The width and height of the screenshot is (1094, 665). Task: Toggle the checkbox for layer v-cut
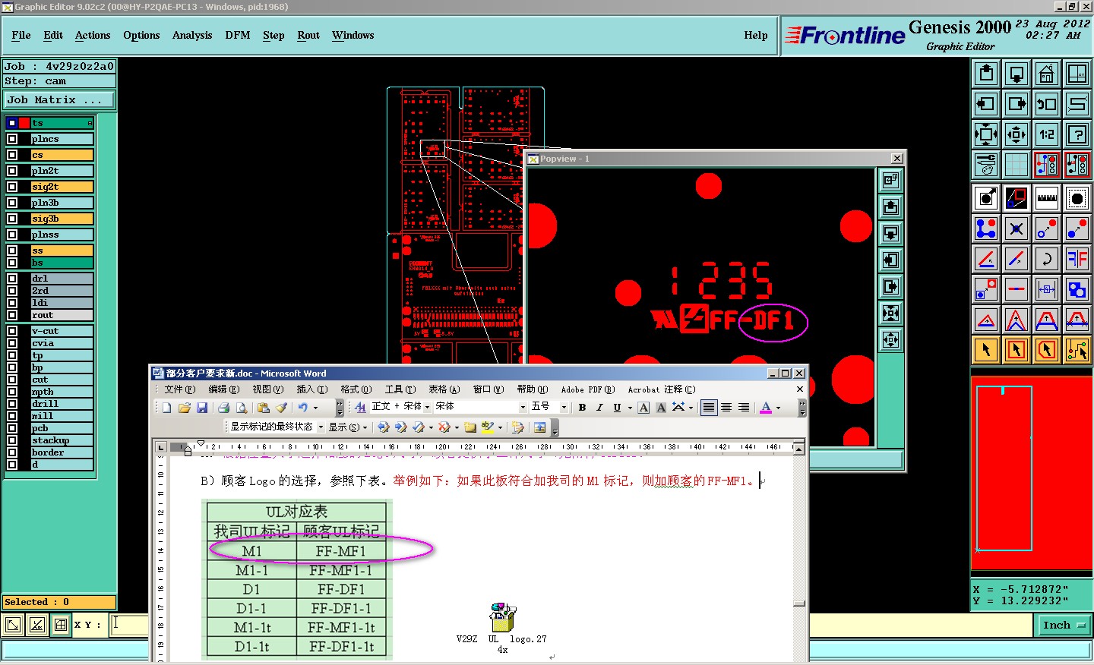12,331
